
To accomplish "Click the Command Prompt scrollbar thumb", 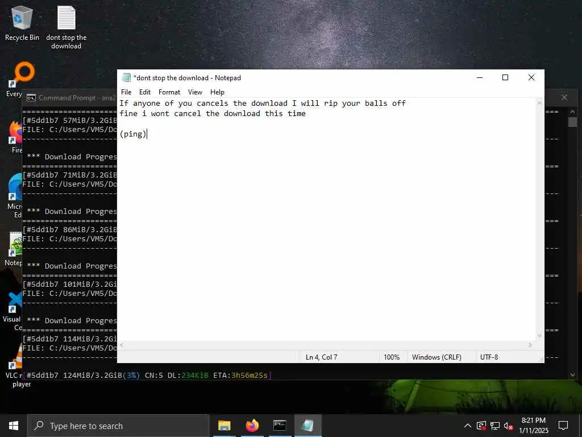I will tap(572, 122).
